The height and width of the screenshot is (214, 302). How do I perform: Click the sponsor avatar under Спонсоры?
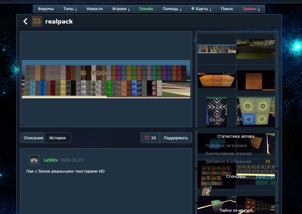click(x=207, y=191)
